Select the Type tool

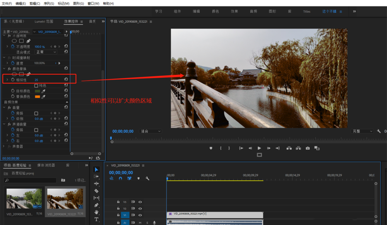click(96, 220)
